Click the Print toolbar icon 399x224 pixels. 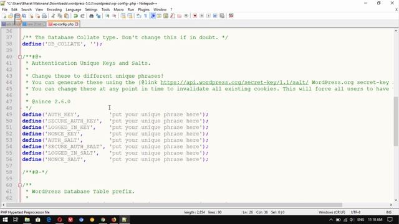44,16
